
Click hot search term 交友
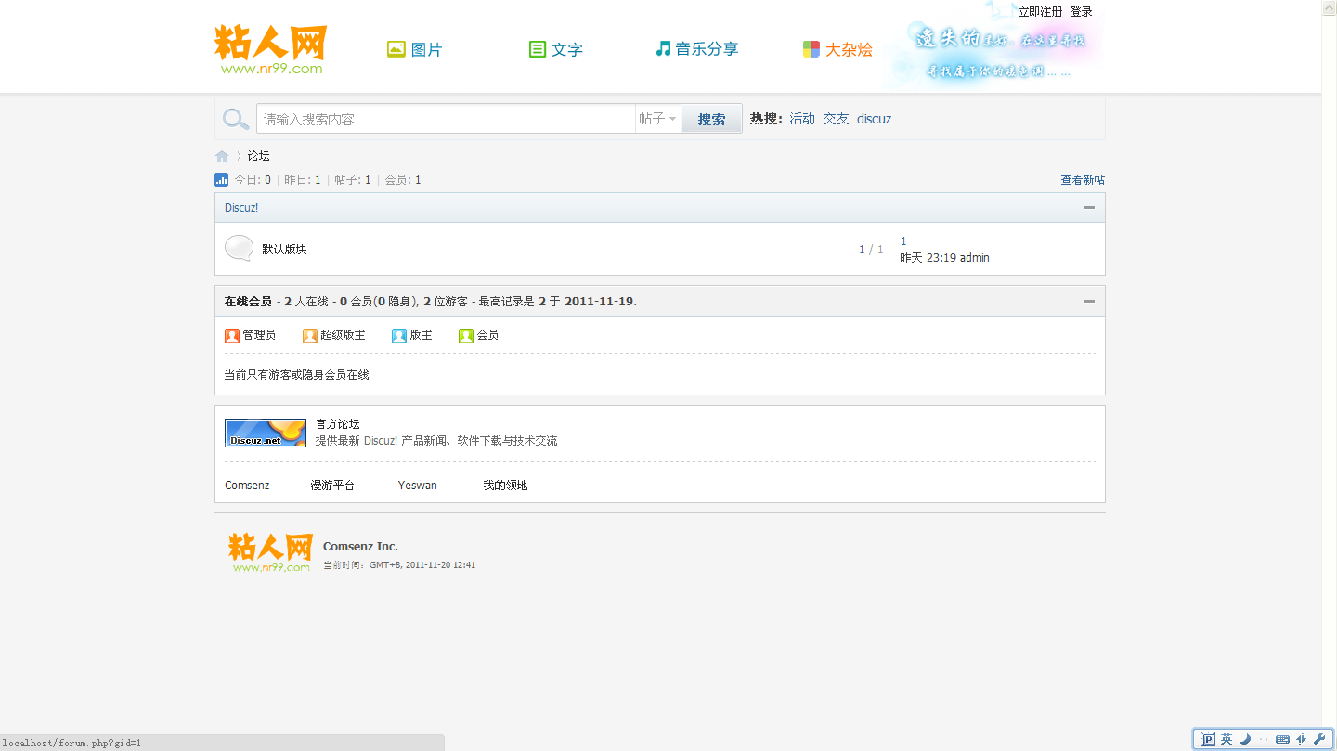[x=836, y=119]
